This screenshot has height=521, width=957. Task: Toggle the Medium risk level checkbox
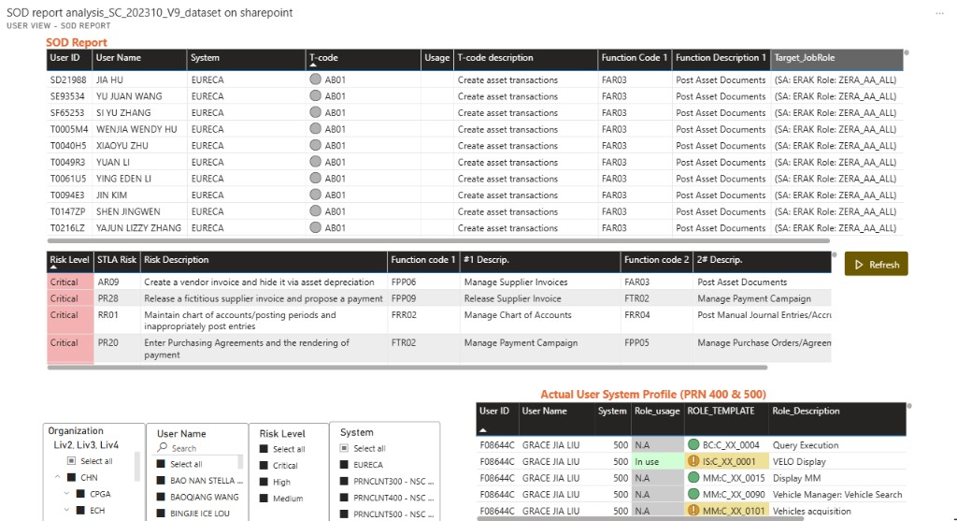(264, 498)
